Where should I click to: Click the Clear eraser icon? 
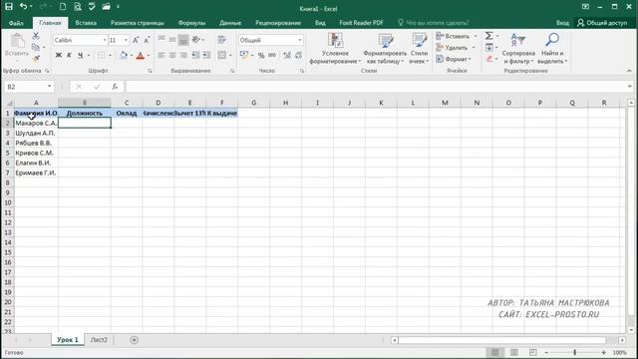(489, 59)
